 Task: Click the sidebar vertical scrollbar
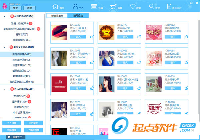pos(44,51)
